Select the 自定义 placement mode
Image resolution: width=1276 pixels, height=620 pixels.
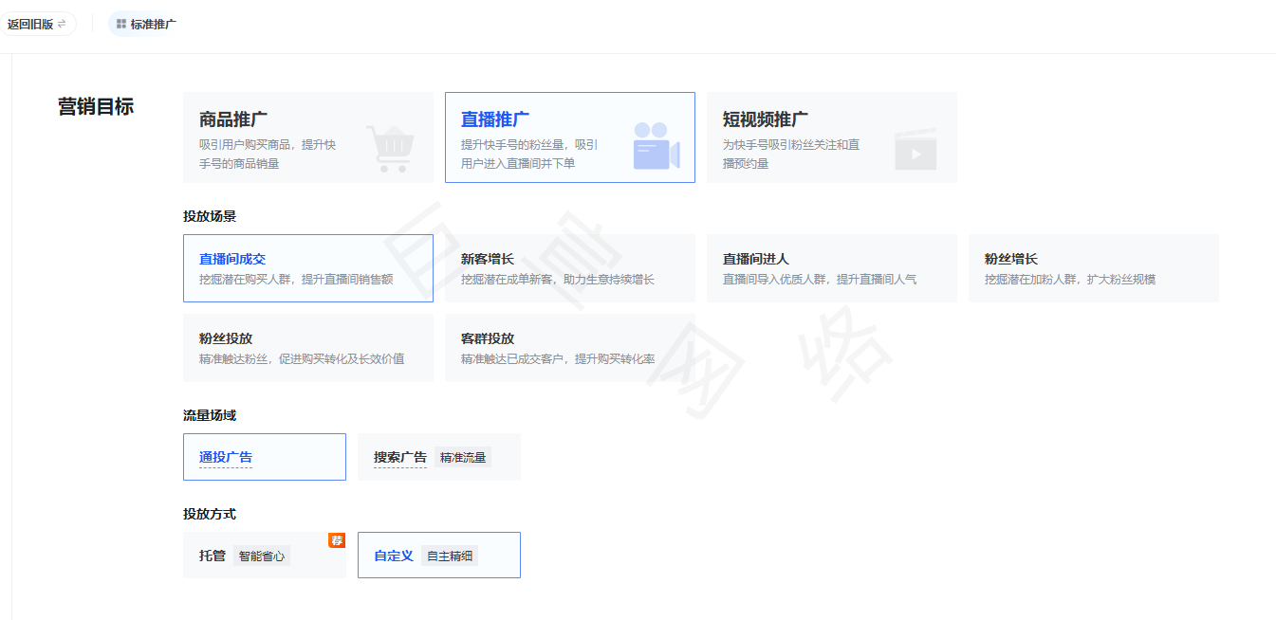[x=438, y=555]
